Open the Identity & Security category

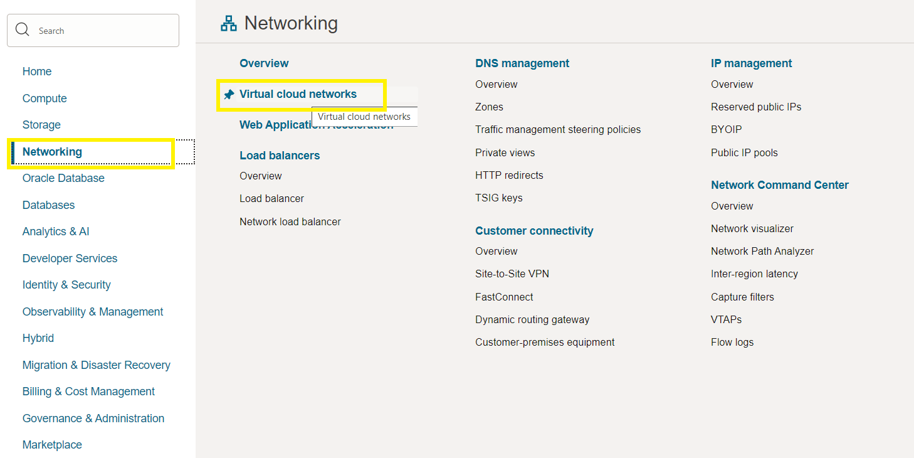coord(66,285)
